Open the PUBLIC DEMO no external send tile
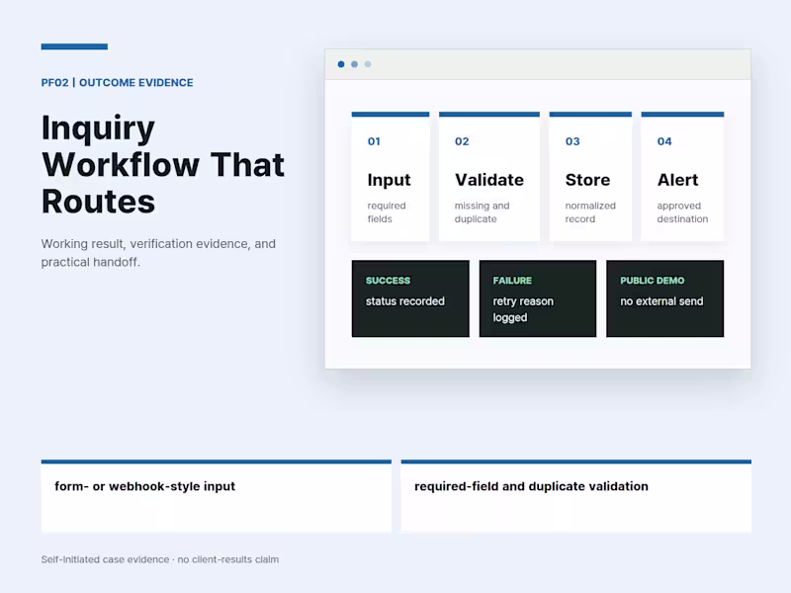 664,298
